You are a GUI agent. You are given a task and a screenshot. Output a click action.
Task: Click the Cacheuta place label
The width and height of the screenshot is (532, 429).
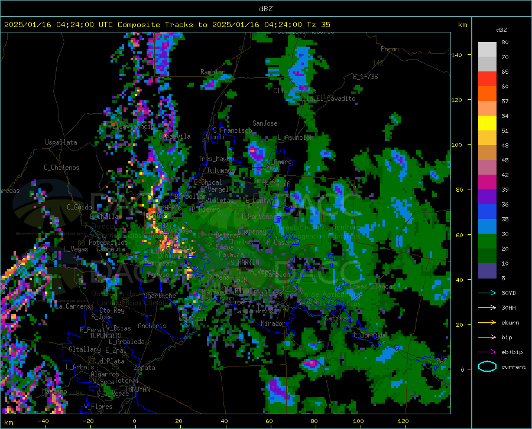pos(111,249)
